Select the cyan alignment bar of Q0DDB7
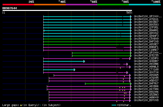 [x=64, y=61]
